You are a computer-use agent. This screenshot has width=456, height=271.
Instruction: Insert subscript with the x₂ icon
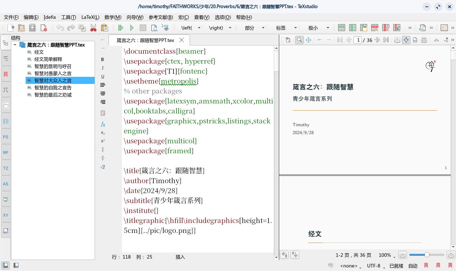coord(103,133)
